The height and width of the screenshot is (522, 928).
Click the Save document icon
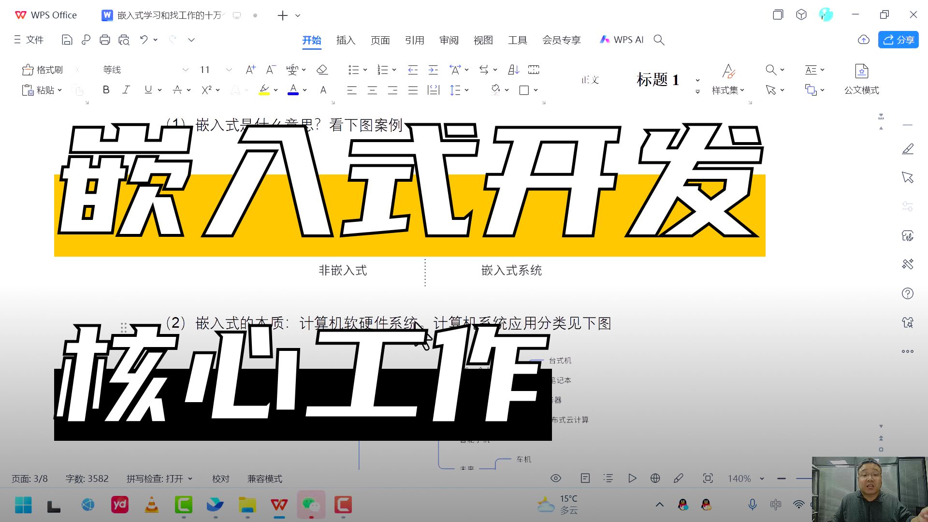pos(67,40)
